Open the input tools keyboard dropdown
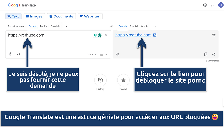Screen dimensions: 224x127 103,55
